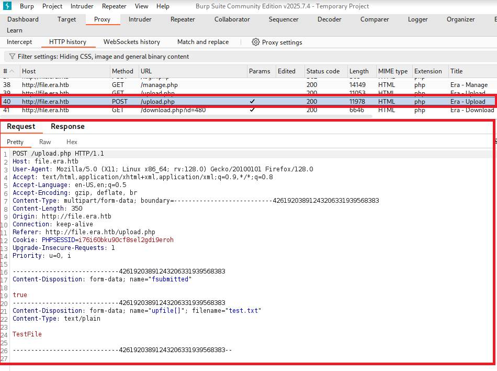
Task: Switch the request view to Raw
Action: (45, 142)
